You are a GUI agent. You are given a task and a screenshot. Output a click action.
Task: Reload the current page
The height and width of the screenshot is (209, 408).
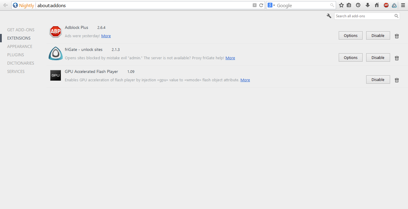261,5
